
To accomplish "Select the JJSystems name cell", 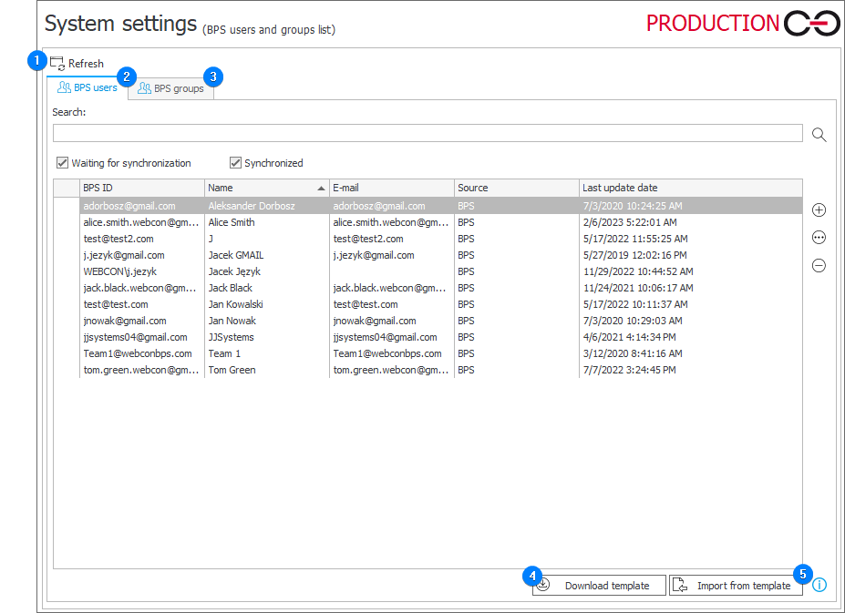I will [x=231, y=337].
